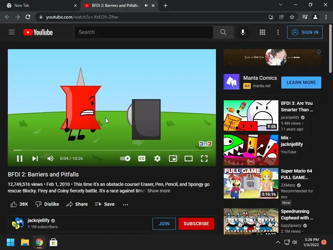The height and width of the screenshot is (250, 333).
Task: Click the search magnifier button
Action: point(223,32)
